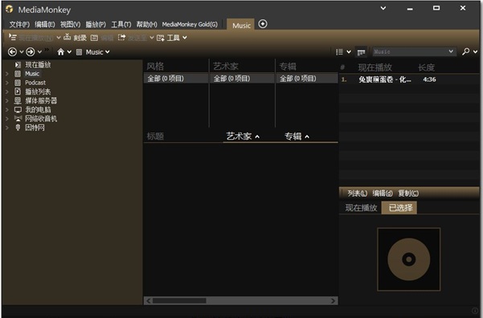Viewport: 483px width, 318px height.
Task: Click the search magnifier icon
Action: click(x=466, y=51)
